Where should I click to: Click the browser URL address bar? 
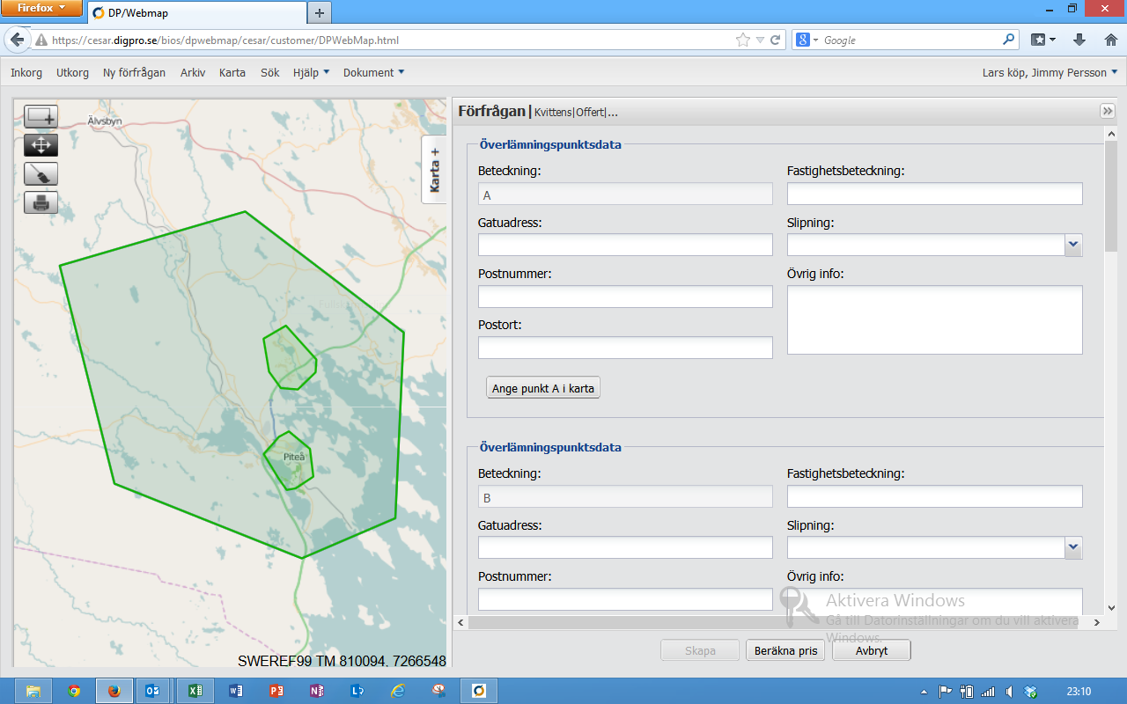coord(392,40)
